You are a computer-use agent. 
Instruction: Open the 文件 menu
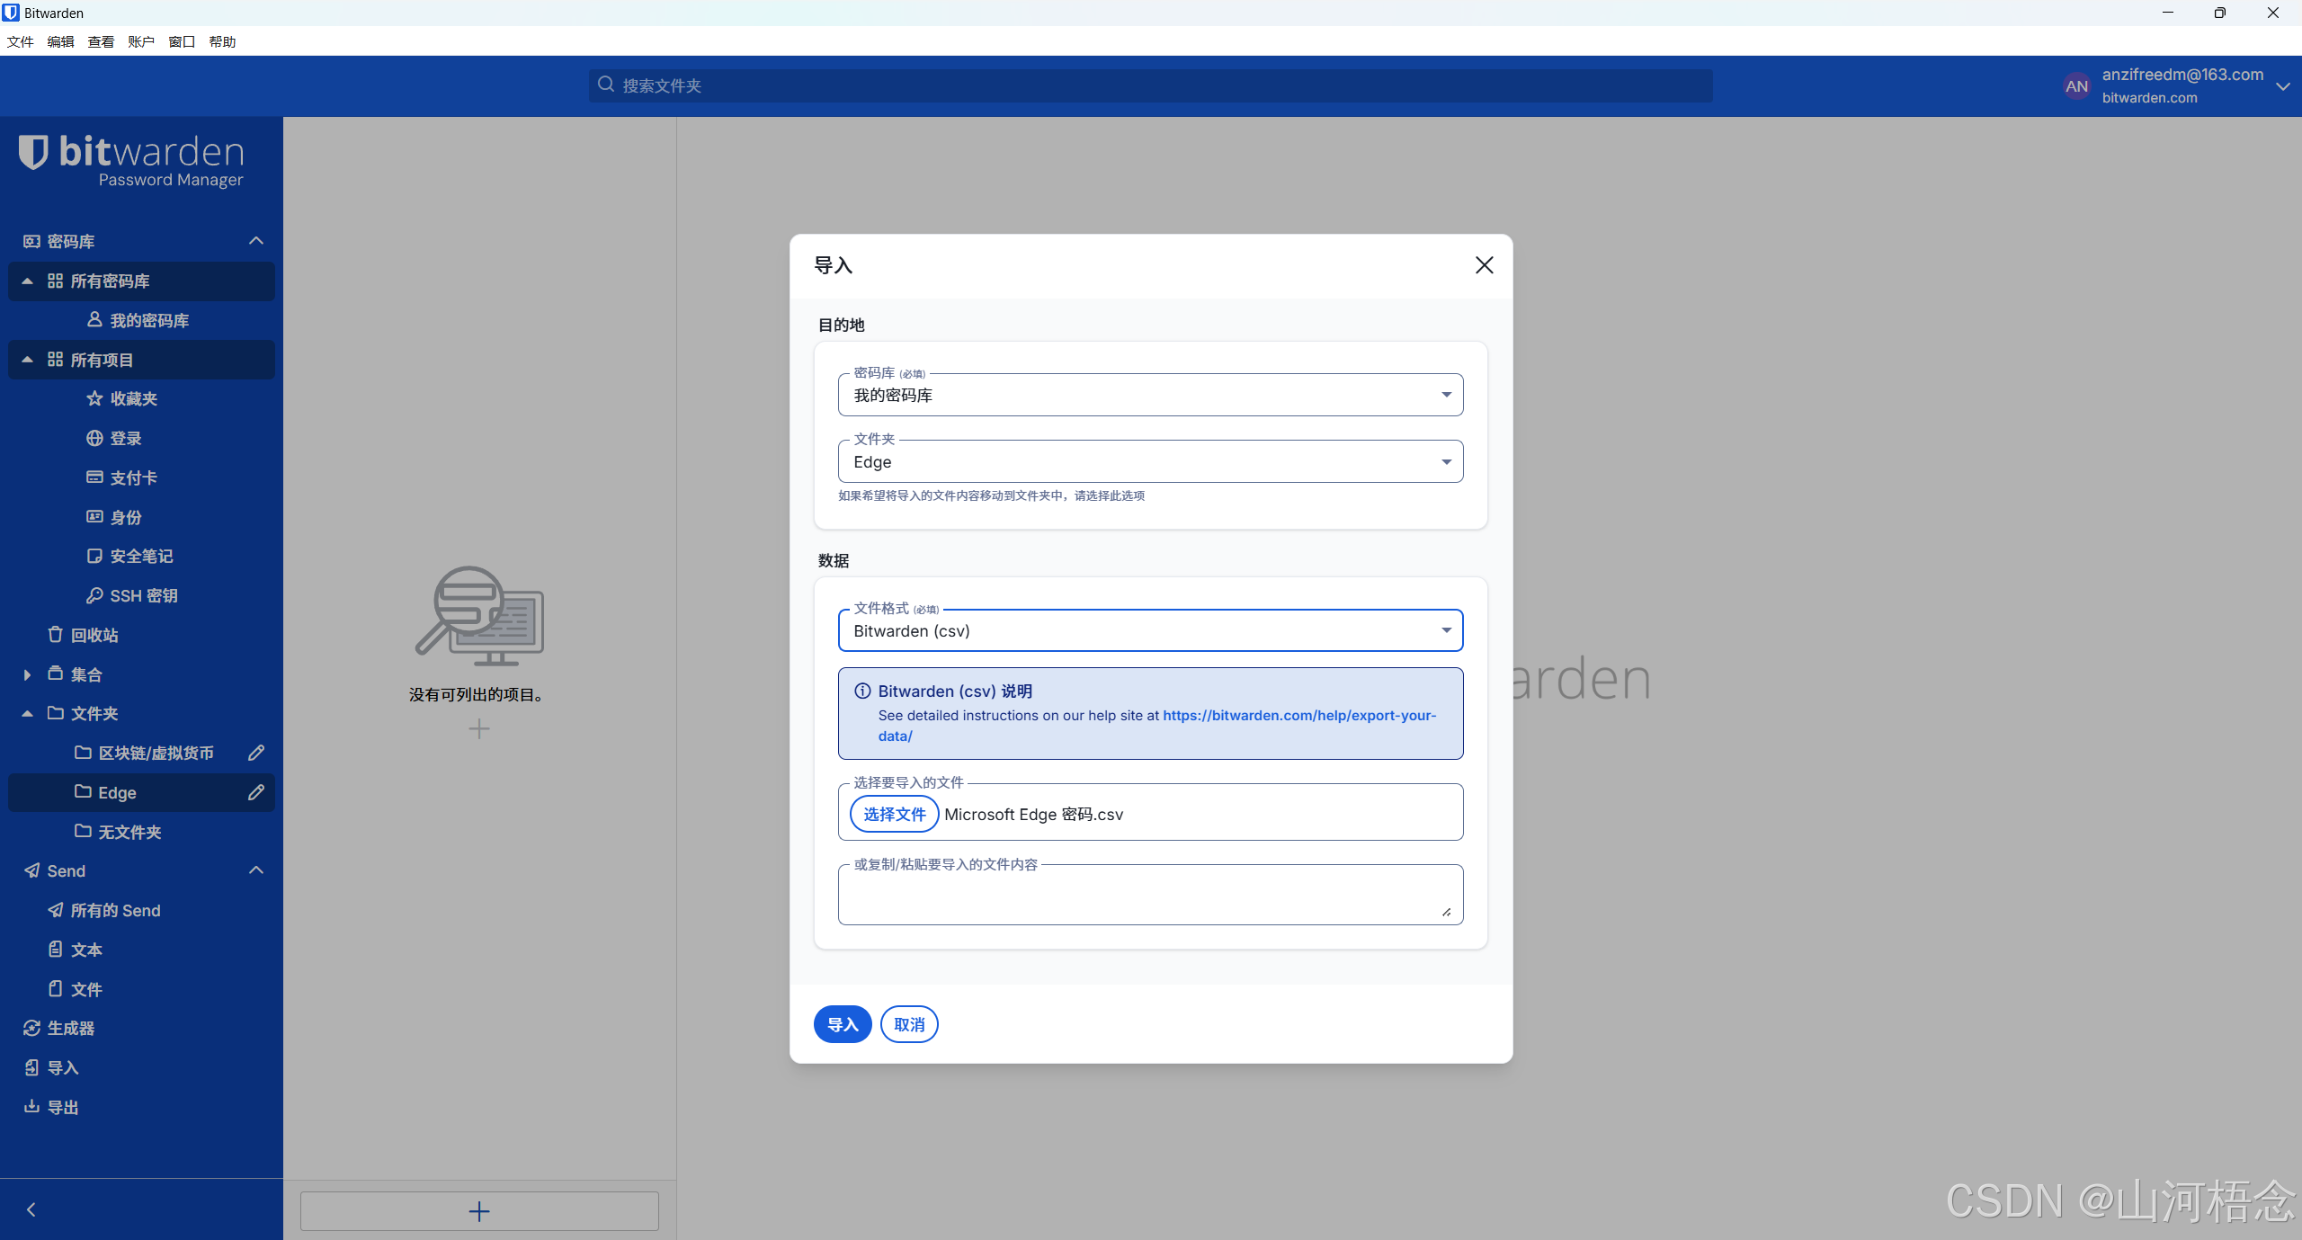[x=20, y=41]
